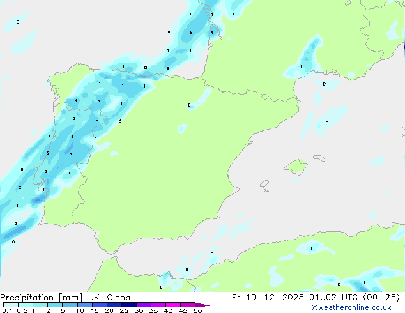This screenshot has width=405, height=313.
Task: Select the 25–30 mm dark blue swatch
Action: (x=128, y=305)
